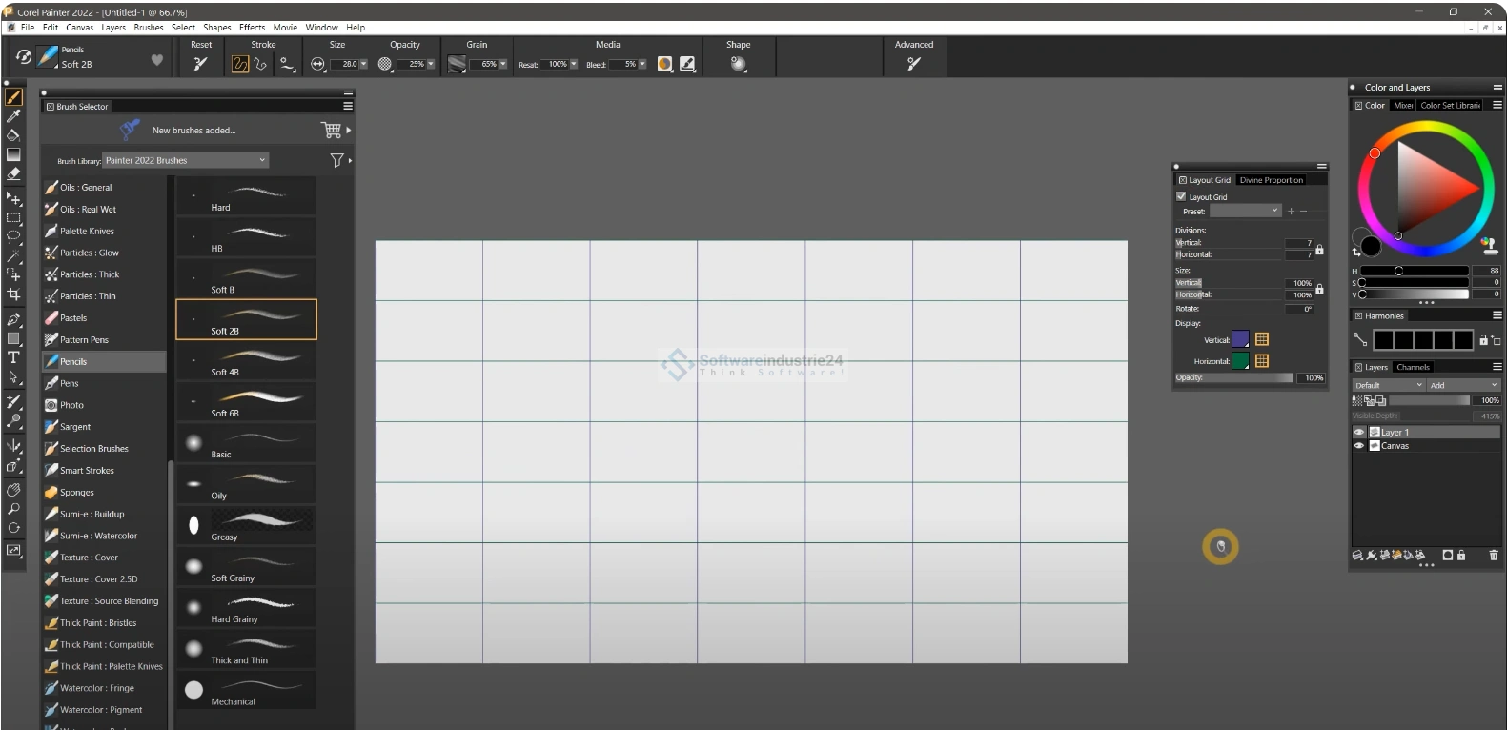Open the Effects menu
This screenshot has height=730, width=1507.
click(252, 28)
